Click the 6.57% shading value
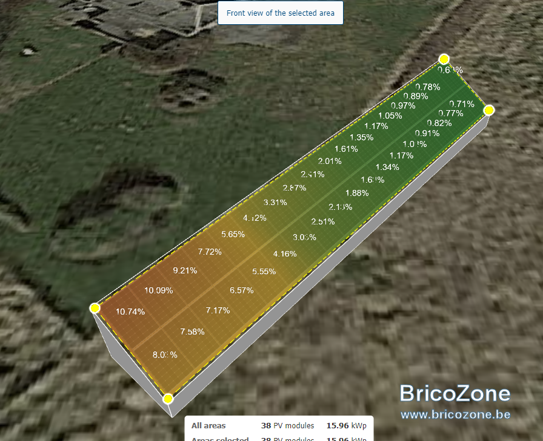The height and width of the screenshot is (441, 543). 242,290
